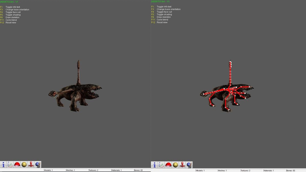
Task: Toggle the XYZ axes icon in right viewer
Action: click(161, 165)
